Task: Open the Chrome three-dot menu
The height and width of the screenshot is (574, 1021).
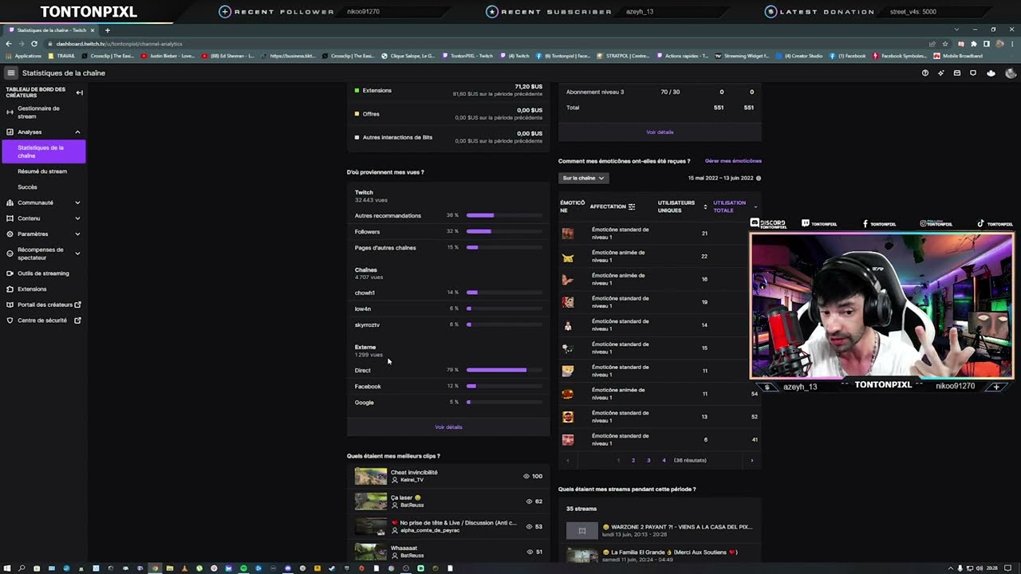Action: click(1012, 44)
